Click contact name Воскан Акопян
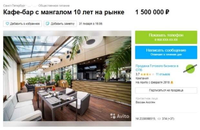This screenshot has width=200, height=130. click(145, 102)
